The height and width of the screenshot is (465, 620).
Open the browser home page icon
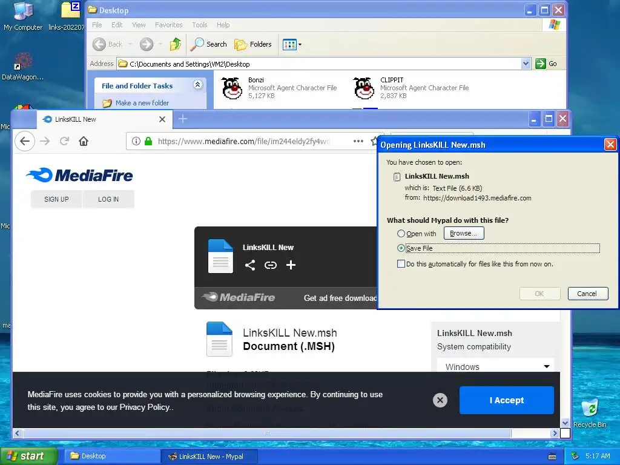tap(84, 141)
